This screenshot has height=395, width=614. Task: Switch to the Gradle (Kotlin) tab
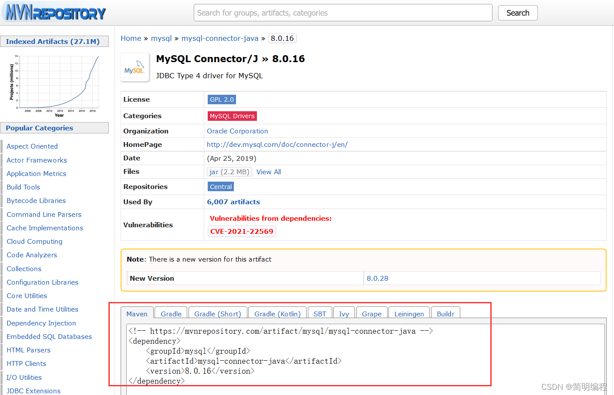click(x=277, y=314)
